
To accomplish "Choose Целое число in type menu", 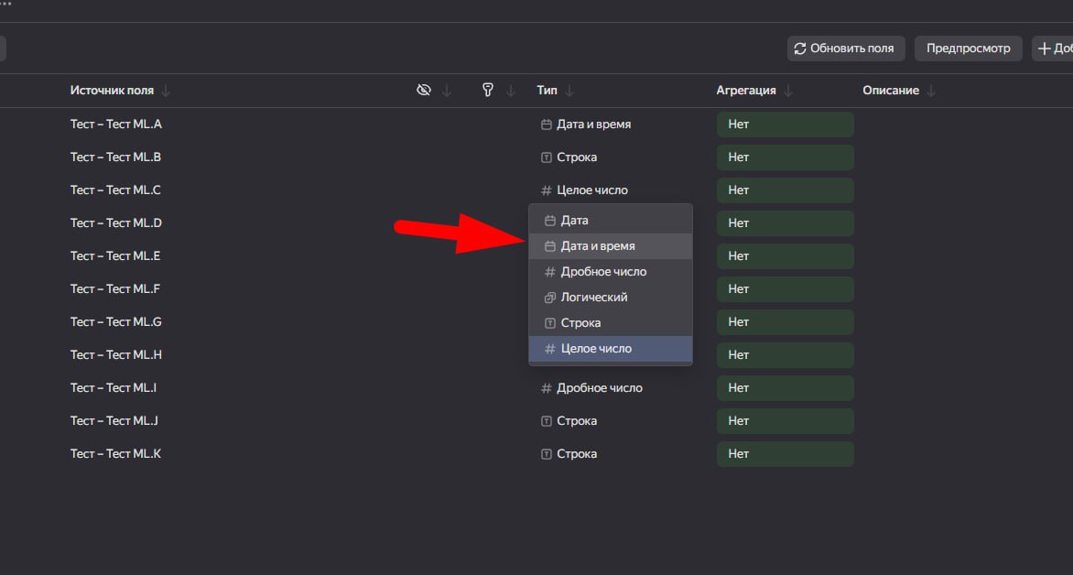I will [x=611, y=349].
